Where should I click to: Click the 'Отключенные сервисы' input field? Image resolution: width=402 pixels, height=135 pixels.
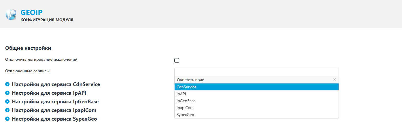256,72
